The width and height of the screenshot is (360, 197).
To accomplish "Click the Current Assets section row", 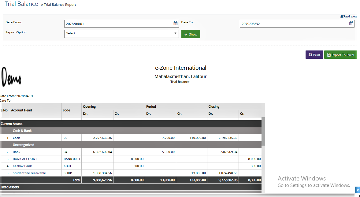I will point(131,124).
